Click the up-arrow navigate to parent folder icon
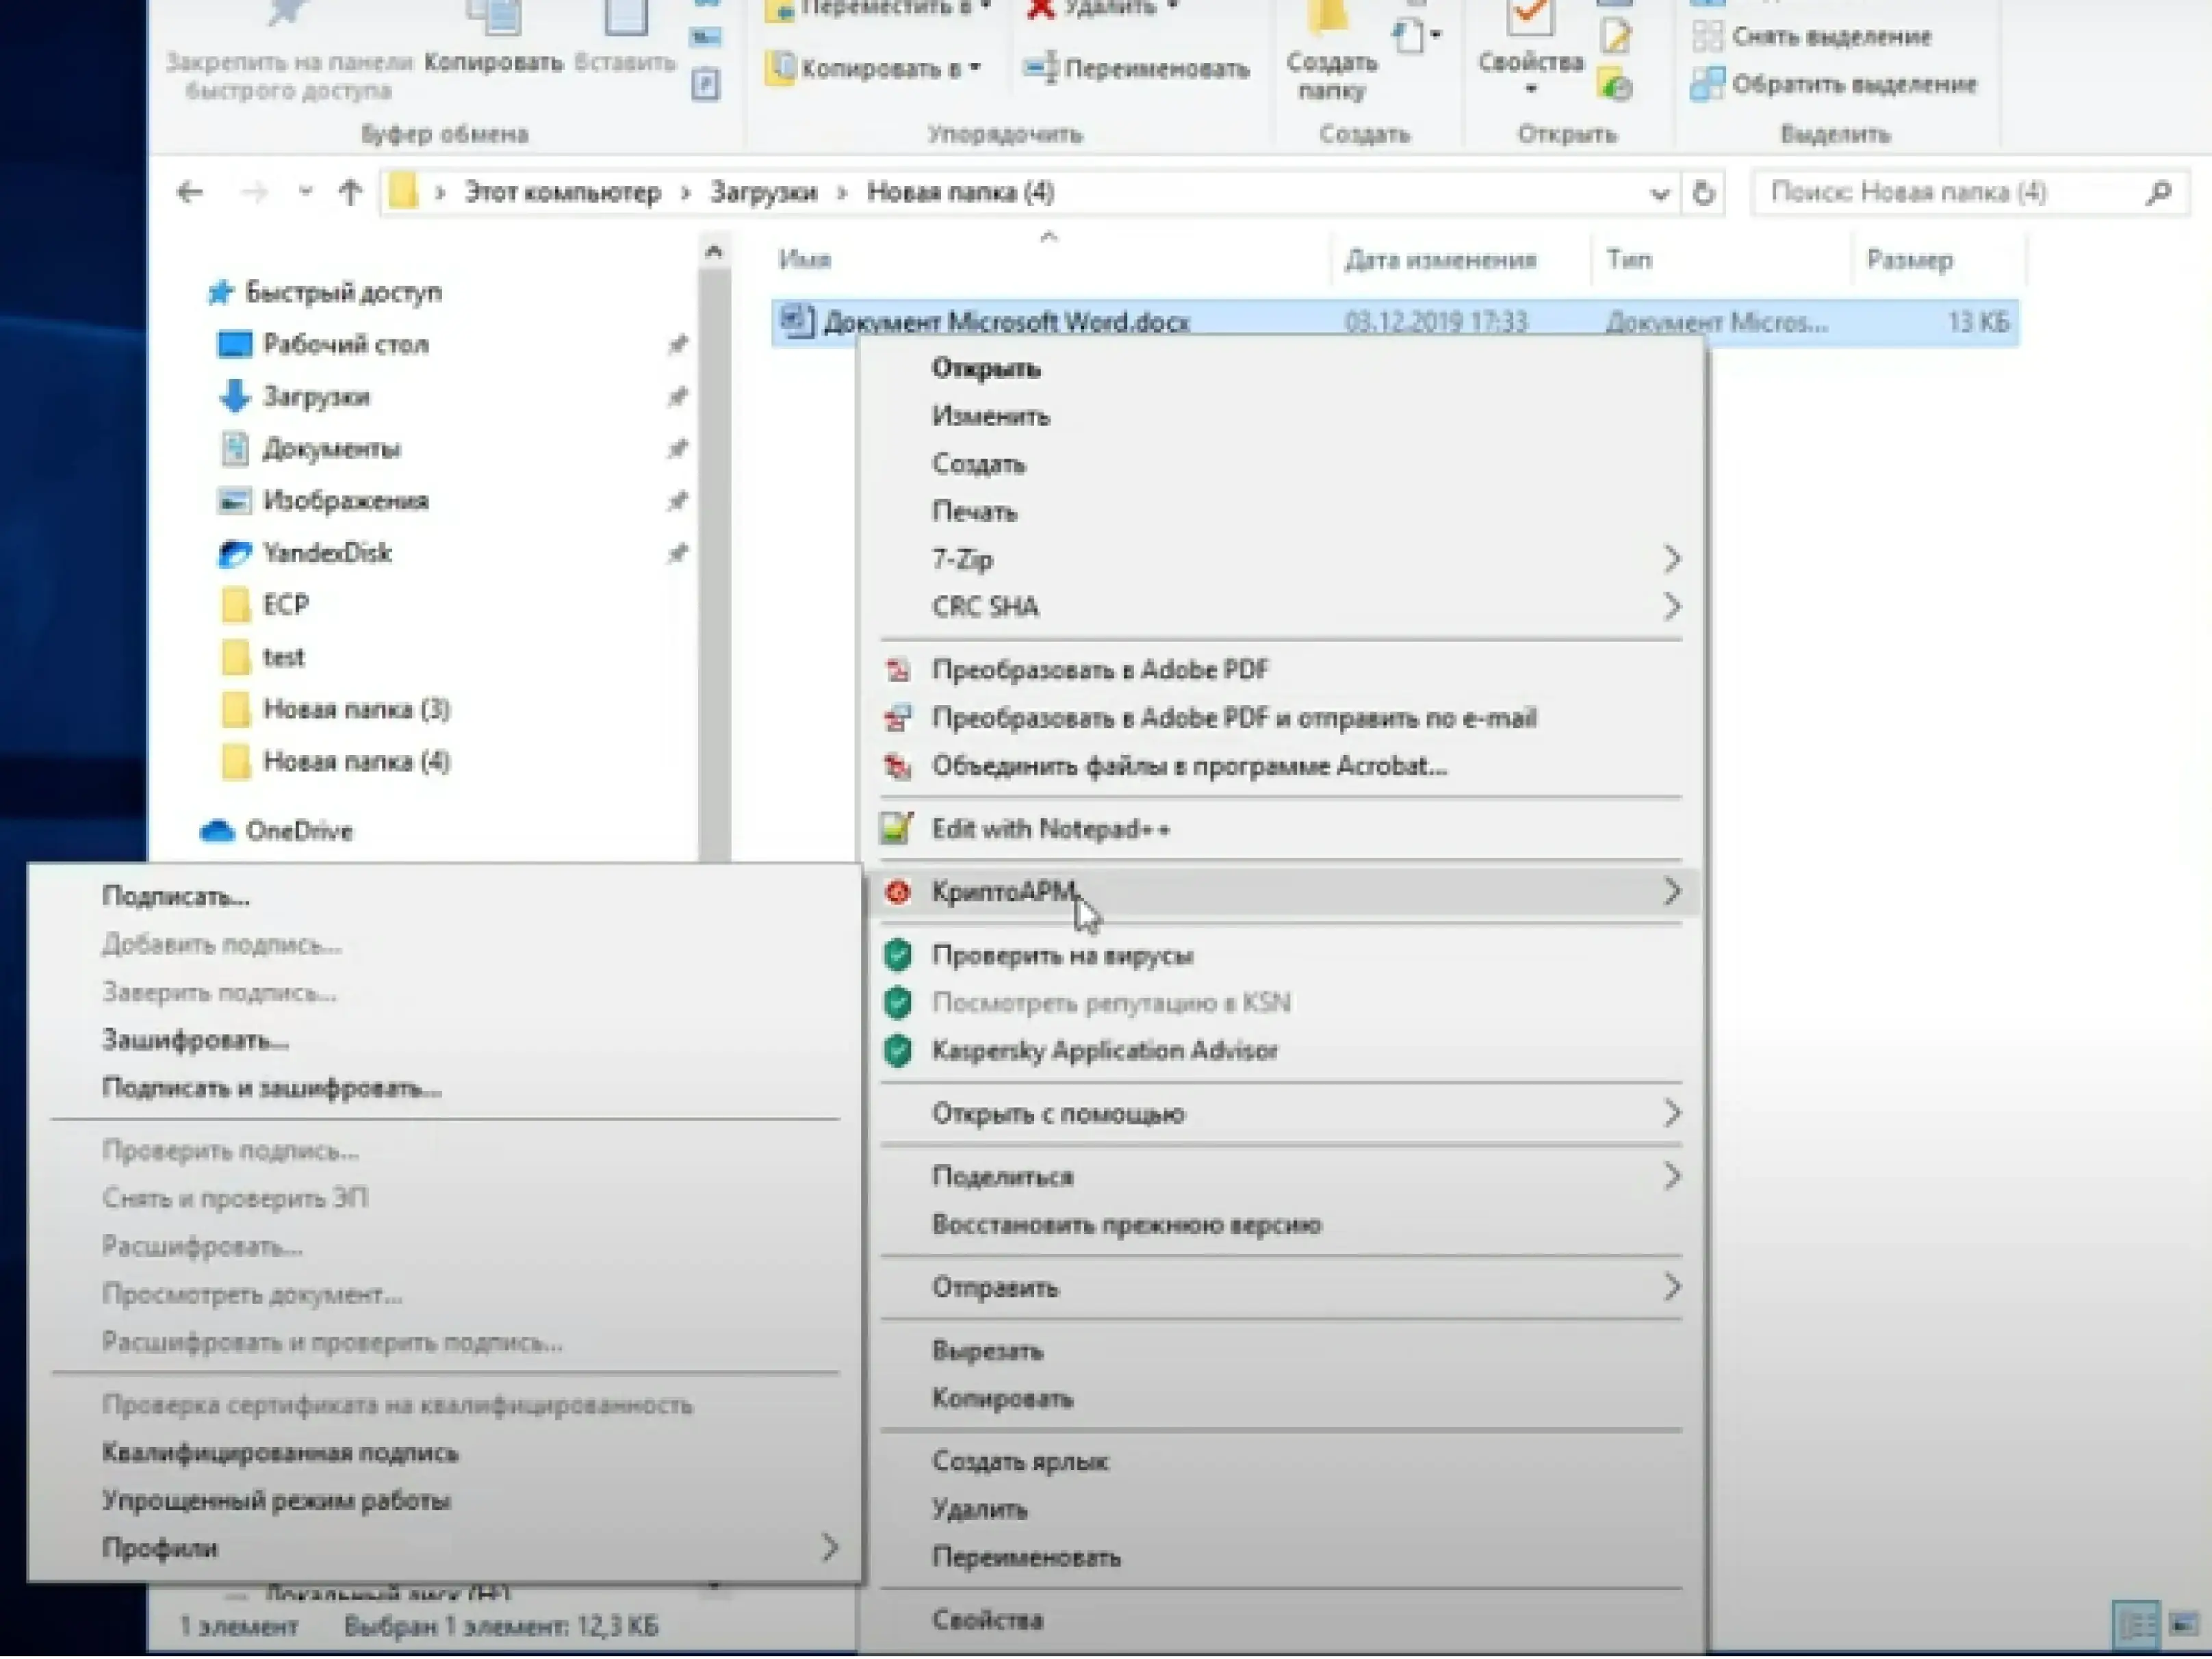The width and height of the screenshot is (2212, 1659). [x=350, y=192]
